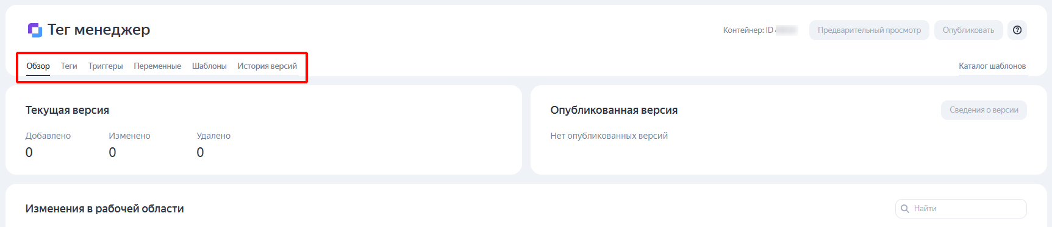Click the Нет опубликованных версий text
This screenshot has height=227, width=1052.
(609, 136)
